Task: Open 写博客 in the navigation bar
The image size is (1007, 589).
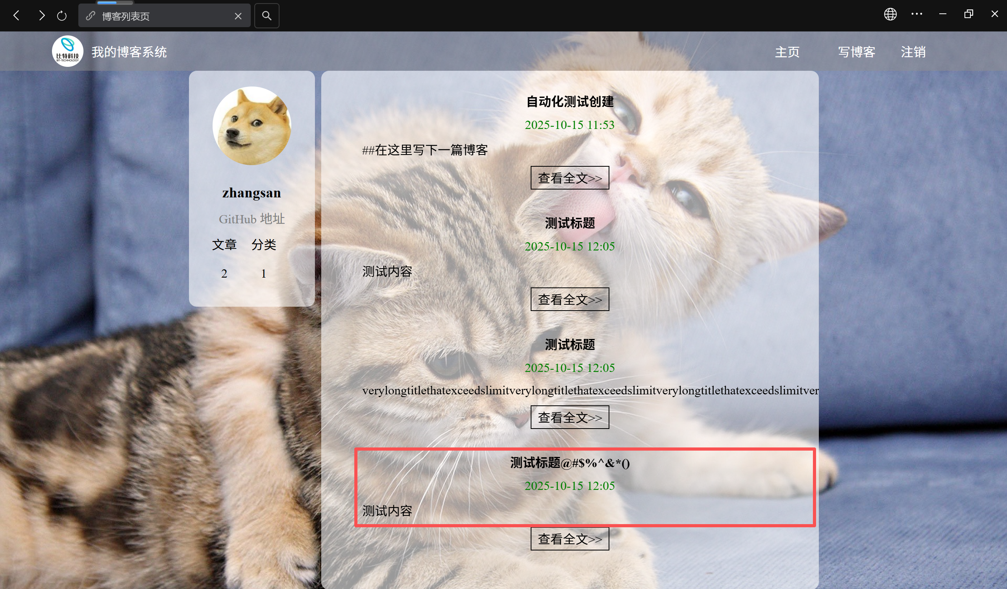Action: (856, 52)
